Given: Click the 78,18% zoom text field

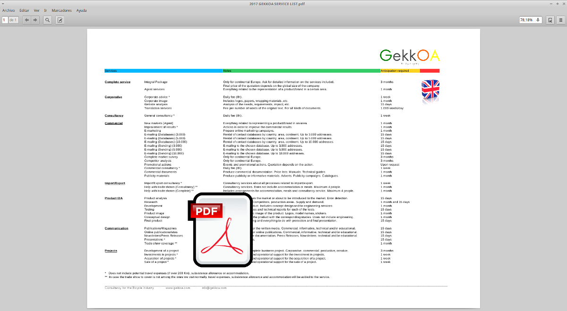Looking at the screenshot, I should [x=526, y=20].
